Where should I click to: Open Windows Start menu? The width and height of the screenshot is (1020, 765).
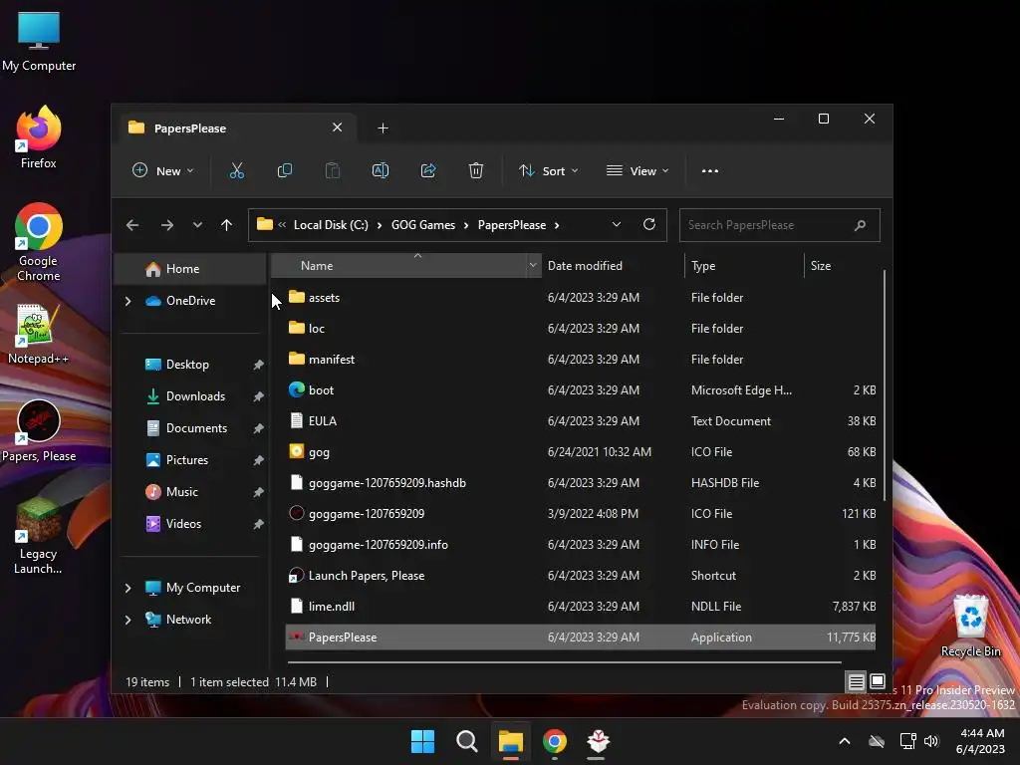coord(422,741)
